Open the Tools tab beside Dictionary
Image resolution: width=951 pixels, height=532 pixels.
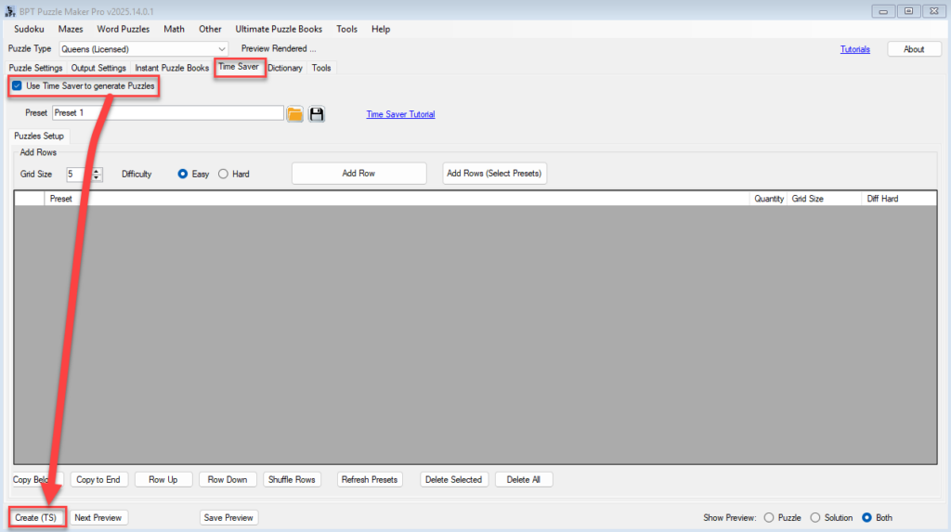(x=321, y=68)
